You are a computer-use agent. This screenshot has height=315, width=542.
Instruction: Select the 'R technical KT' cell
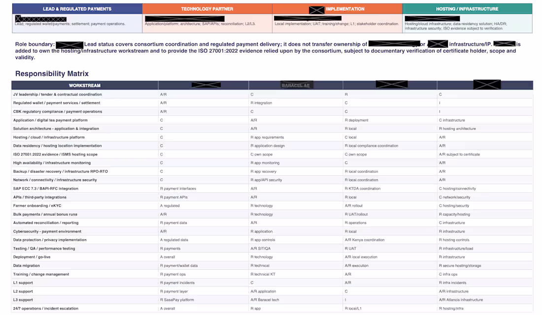pos(263,274)
